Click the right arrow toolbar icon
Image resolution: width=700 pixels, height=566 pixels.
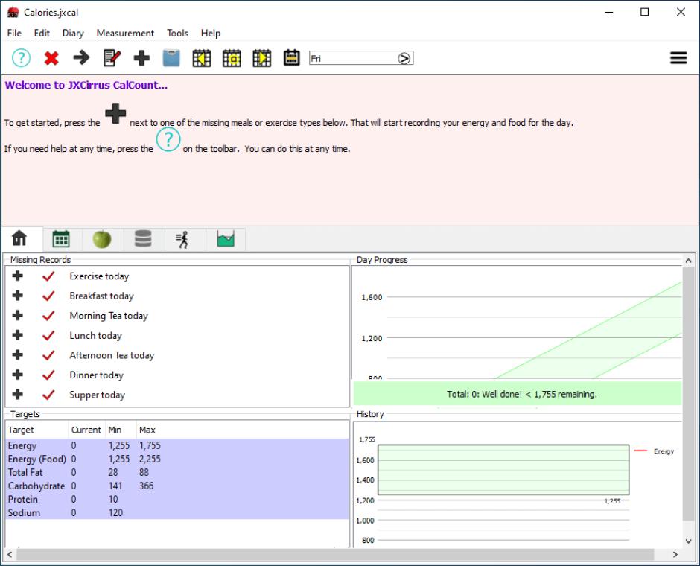pyautogui.click(x=81, y=57)
